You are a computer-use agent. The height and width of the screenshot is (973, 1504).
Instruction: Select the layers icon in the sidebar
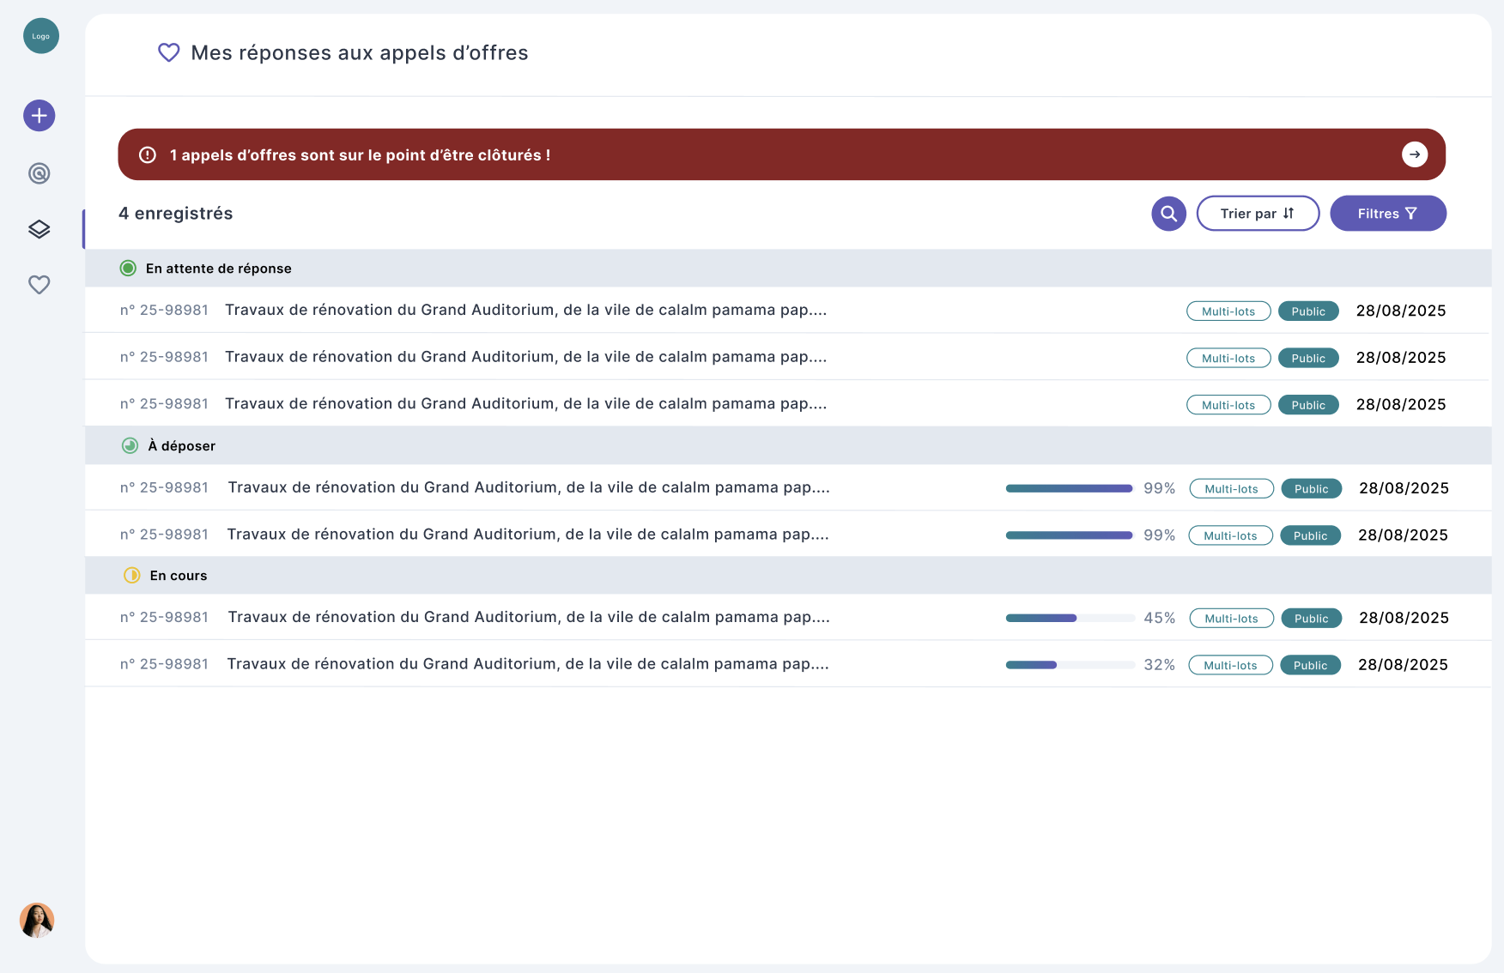point(39,229)
